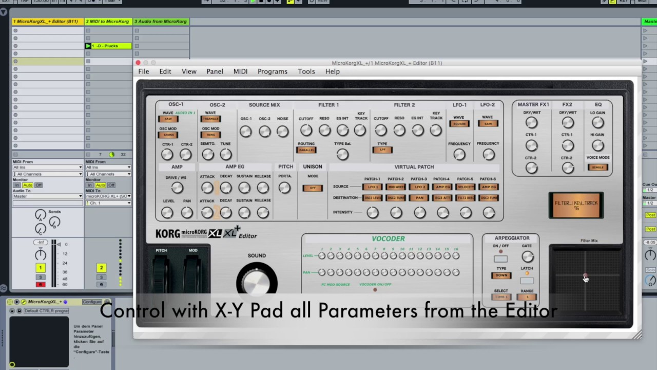Click VOICE MODE SINGLE button
Screen dimensions: 657x370
coord(598,168)
